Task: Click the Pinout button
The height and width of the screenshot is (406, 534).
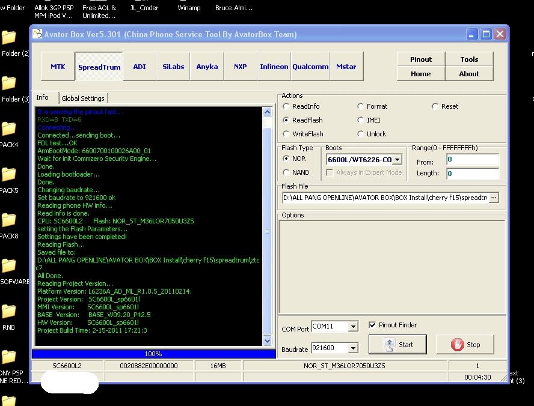Action: (x=421, y=59)
